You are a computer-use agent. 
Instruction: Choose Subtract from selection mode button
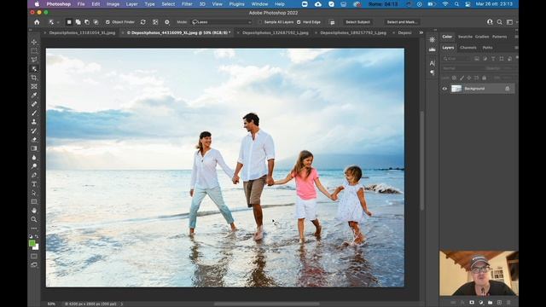[87, 22]
